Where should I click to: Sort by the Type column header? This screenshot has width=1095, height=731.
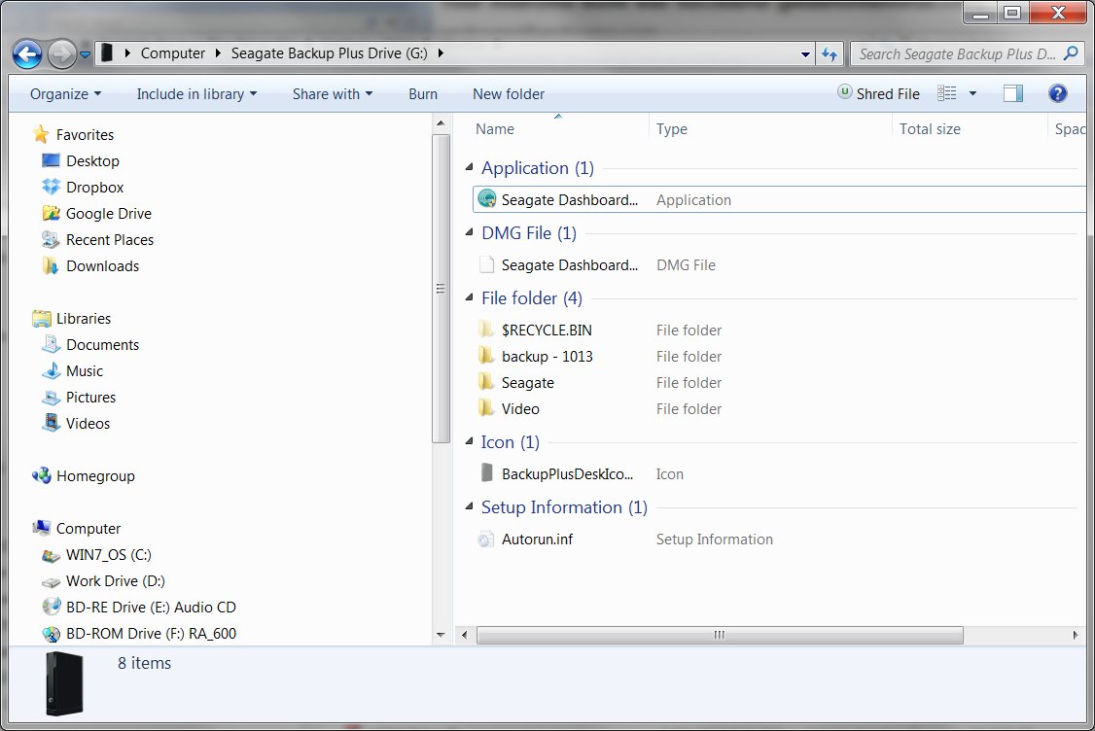click(x=672, y=129)
